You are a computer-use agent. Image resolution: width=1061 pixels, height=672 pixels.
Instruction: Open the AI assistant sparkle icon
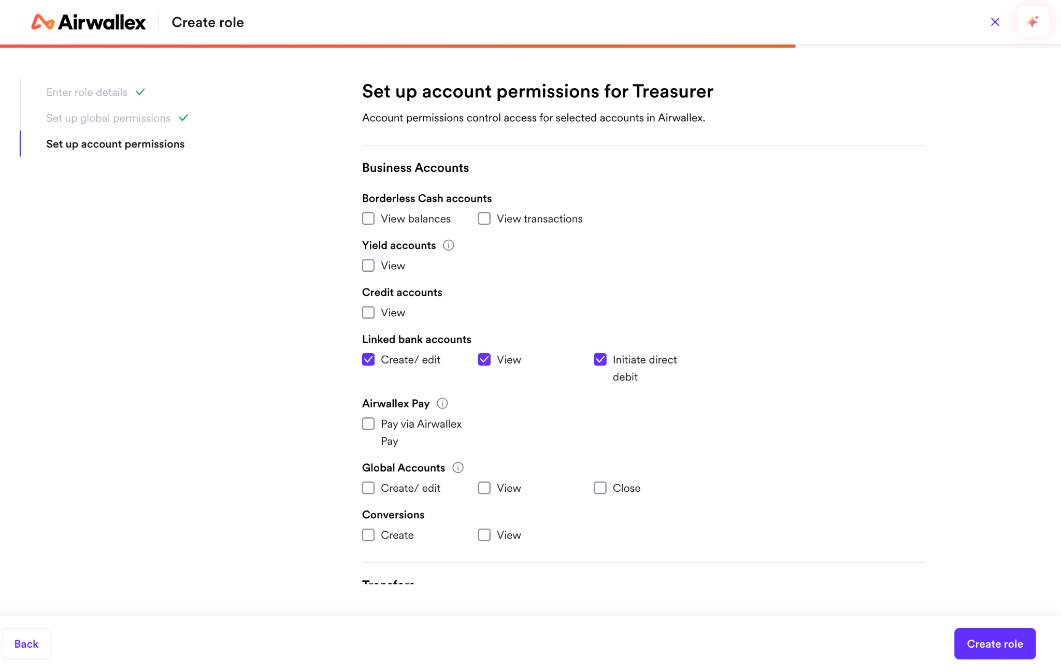(1033, 22)
